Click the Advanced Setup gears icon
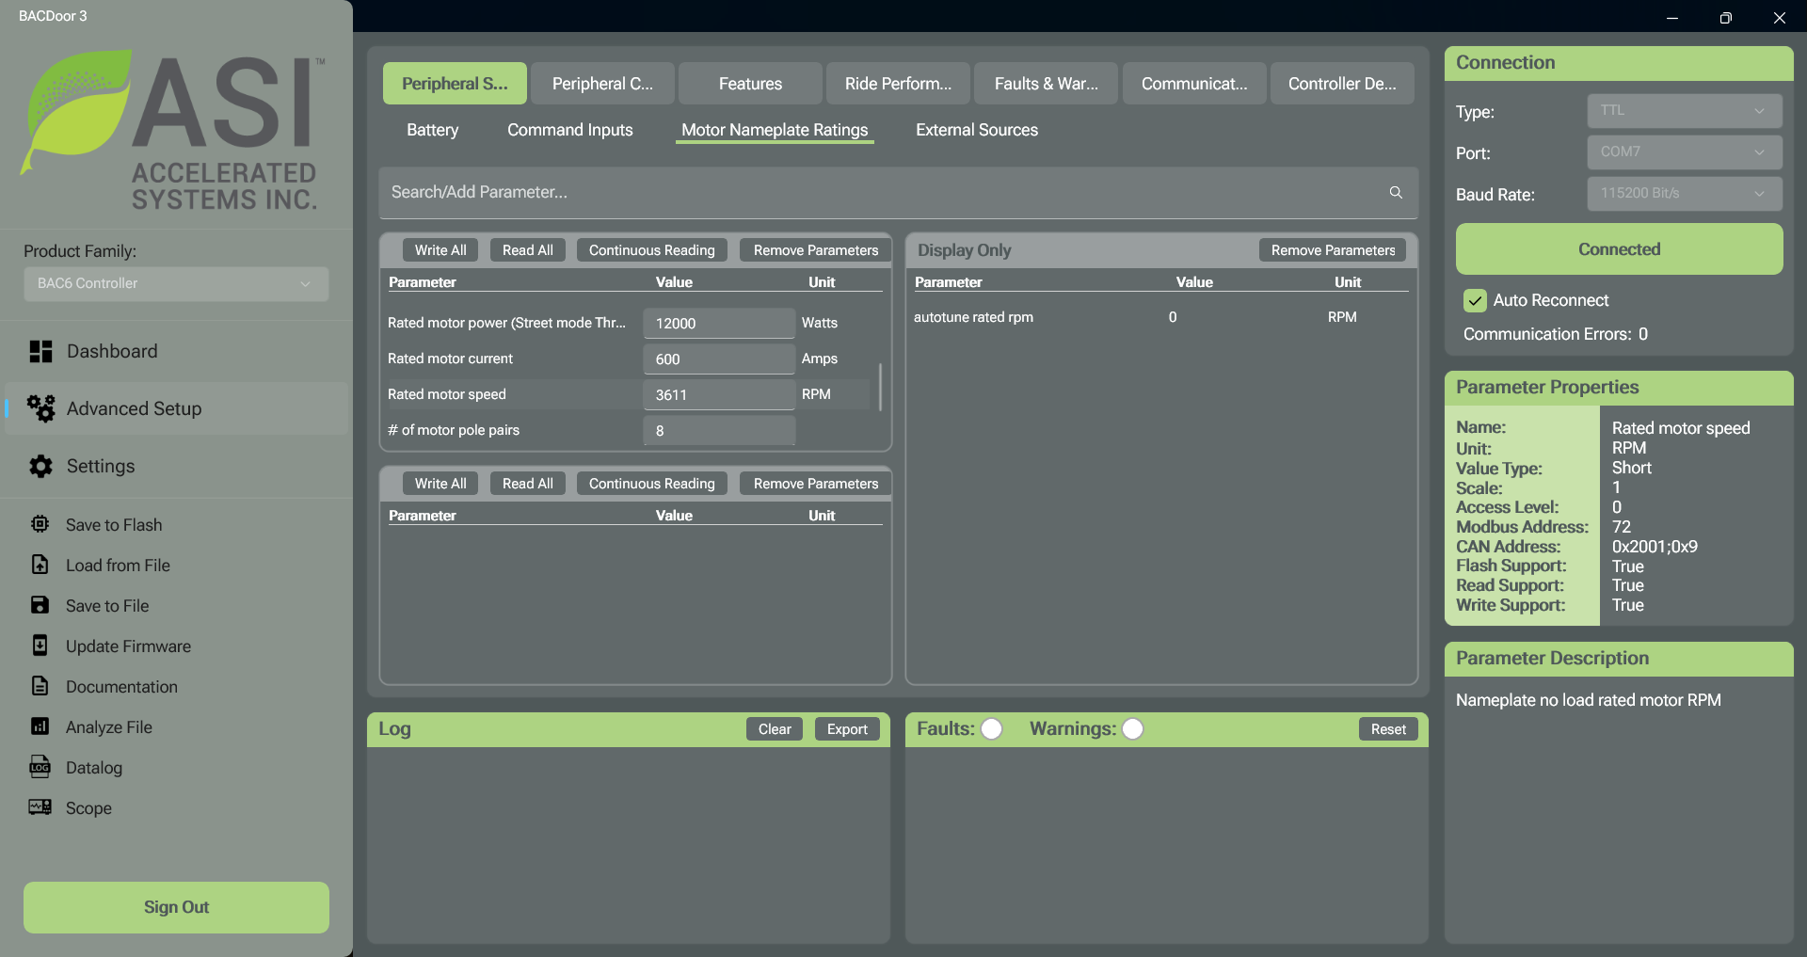1807x957 pixels. pos(40,408)
